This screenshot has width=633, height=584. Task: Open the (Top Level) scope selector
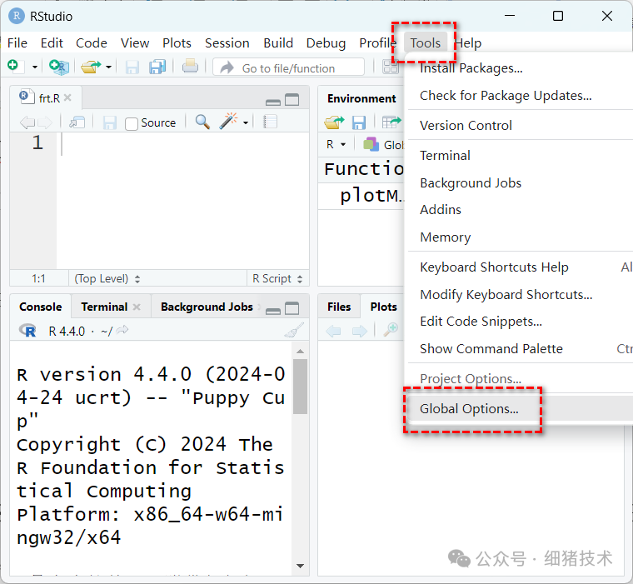(x=107, y=279)
